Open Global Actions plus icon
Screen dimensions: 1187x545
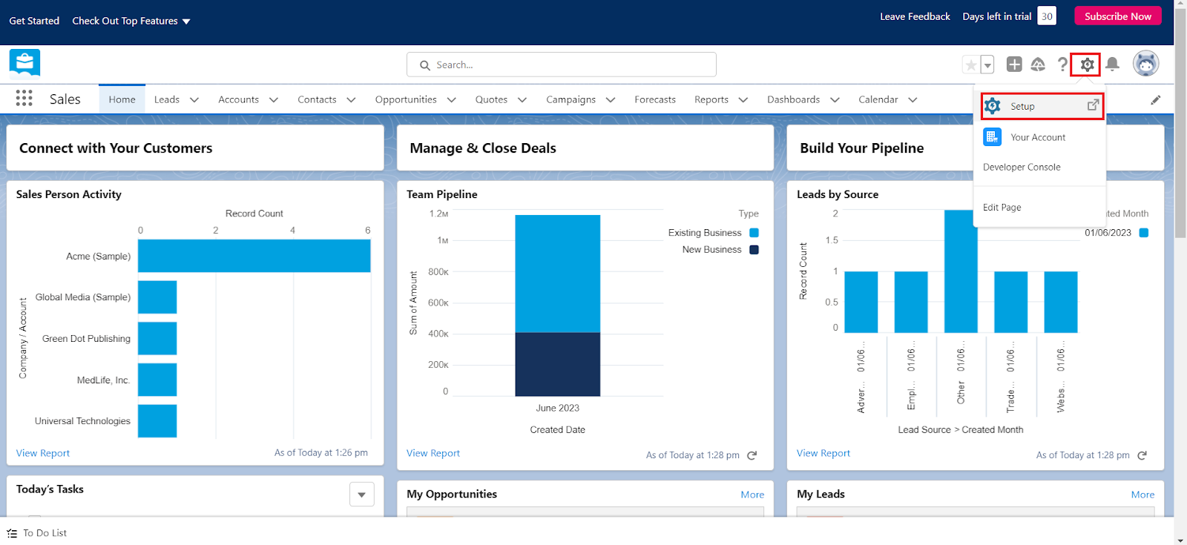[x=1014, y=65]
